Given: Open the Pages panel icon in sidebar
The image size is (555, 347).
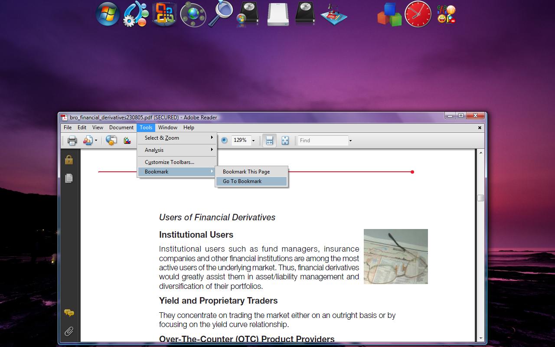Looking at the screenshot, I should pos(69,178).
